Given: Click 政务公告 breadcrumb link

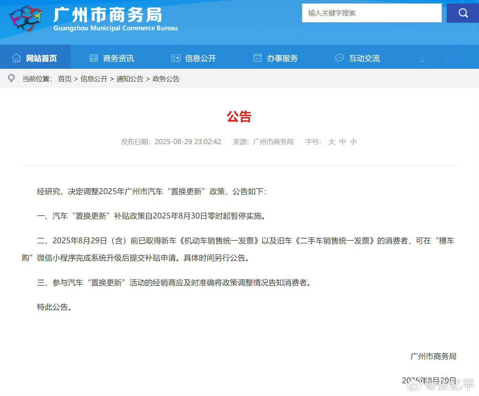Looking at the screenshot, I should (166, 79).
